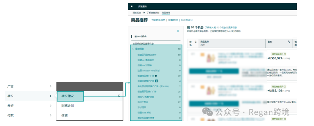
Task: Select the 前 50 个机会 filter entry
Action: (140, 37)
